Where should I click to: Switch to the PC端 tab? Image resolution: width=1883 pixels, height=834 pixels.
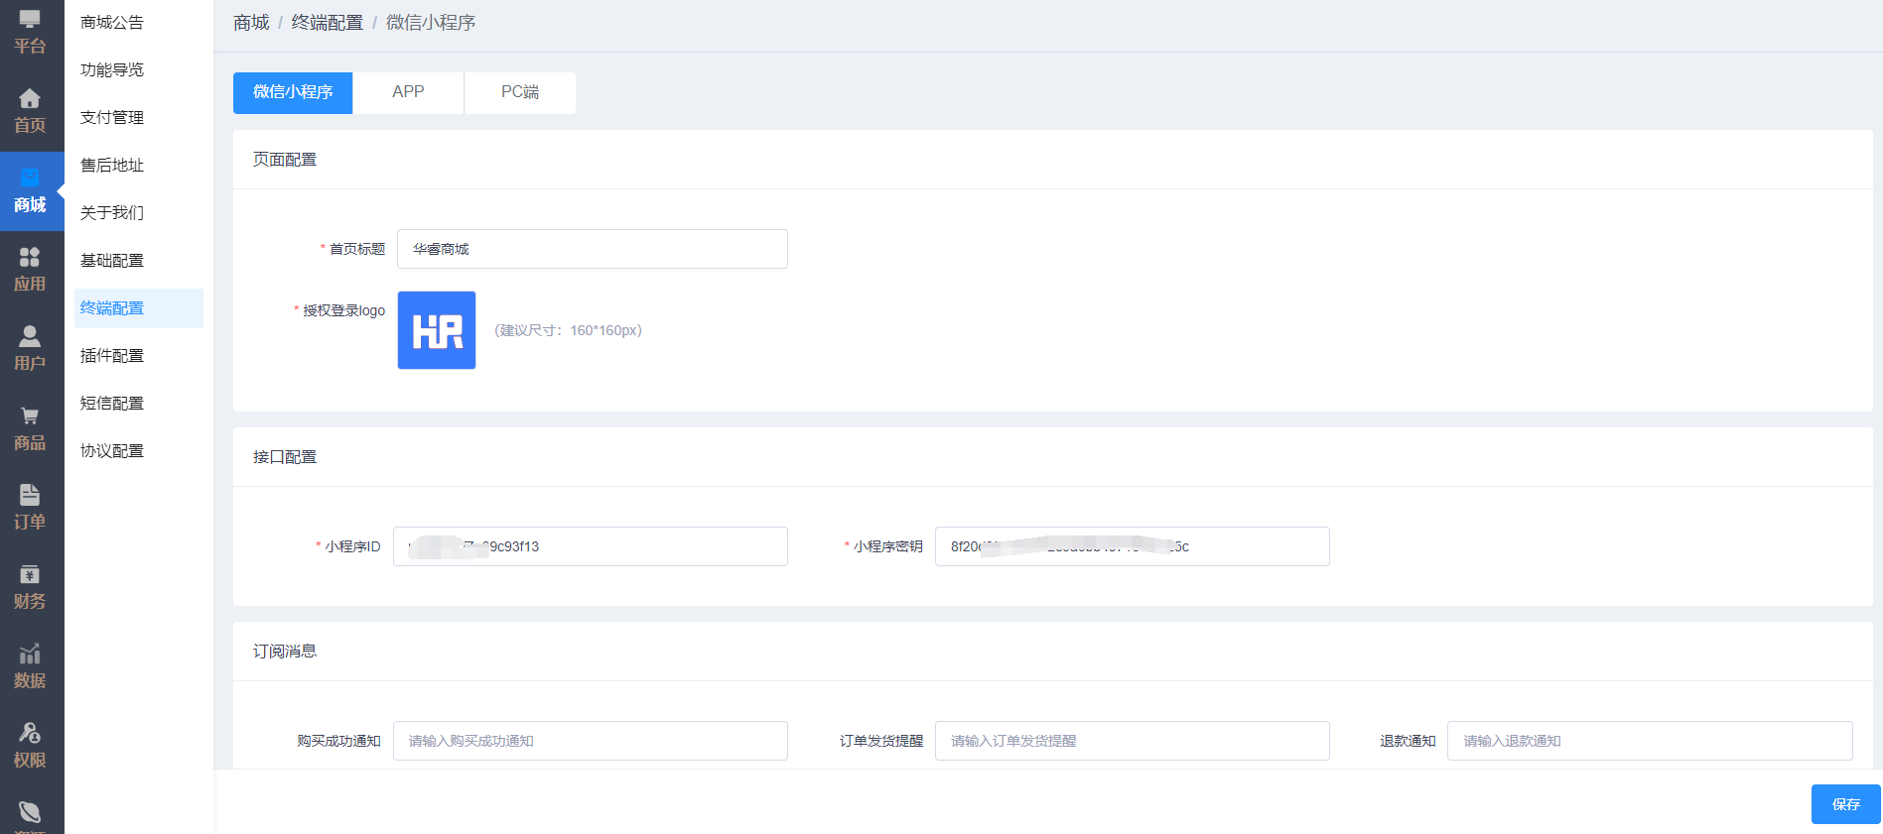coord(519,92)
